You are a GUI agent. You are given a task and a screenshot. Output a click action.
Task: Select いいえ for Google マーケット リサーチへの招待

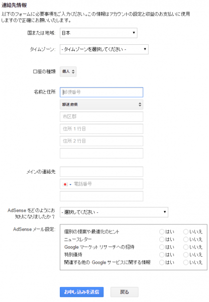point(186,247)
